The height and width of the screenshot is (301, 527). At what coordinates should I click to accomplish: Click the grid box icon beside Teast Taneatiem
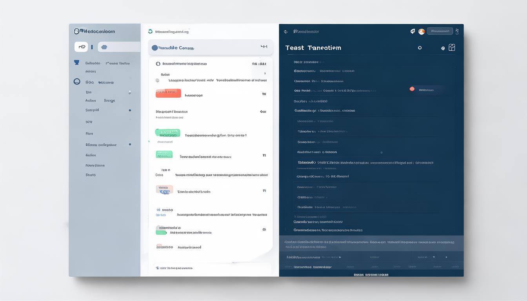(x=452, y=47)
